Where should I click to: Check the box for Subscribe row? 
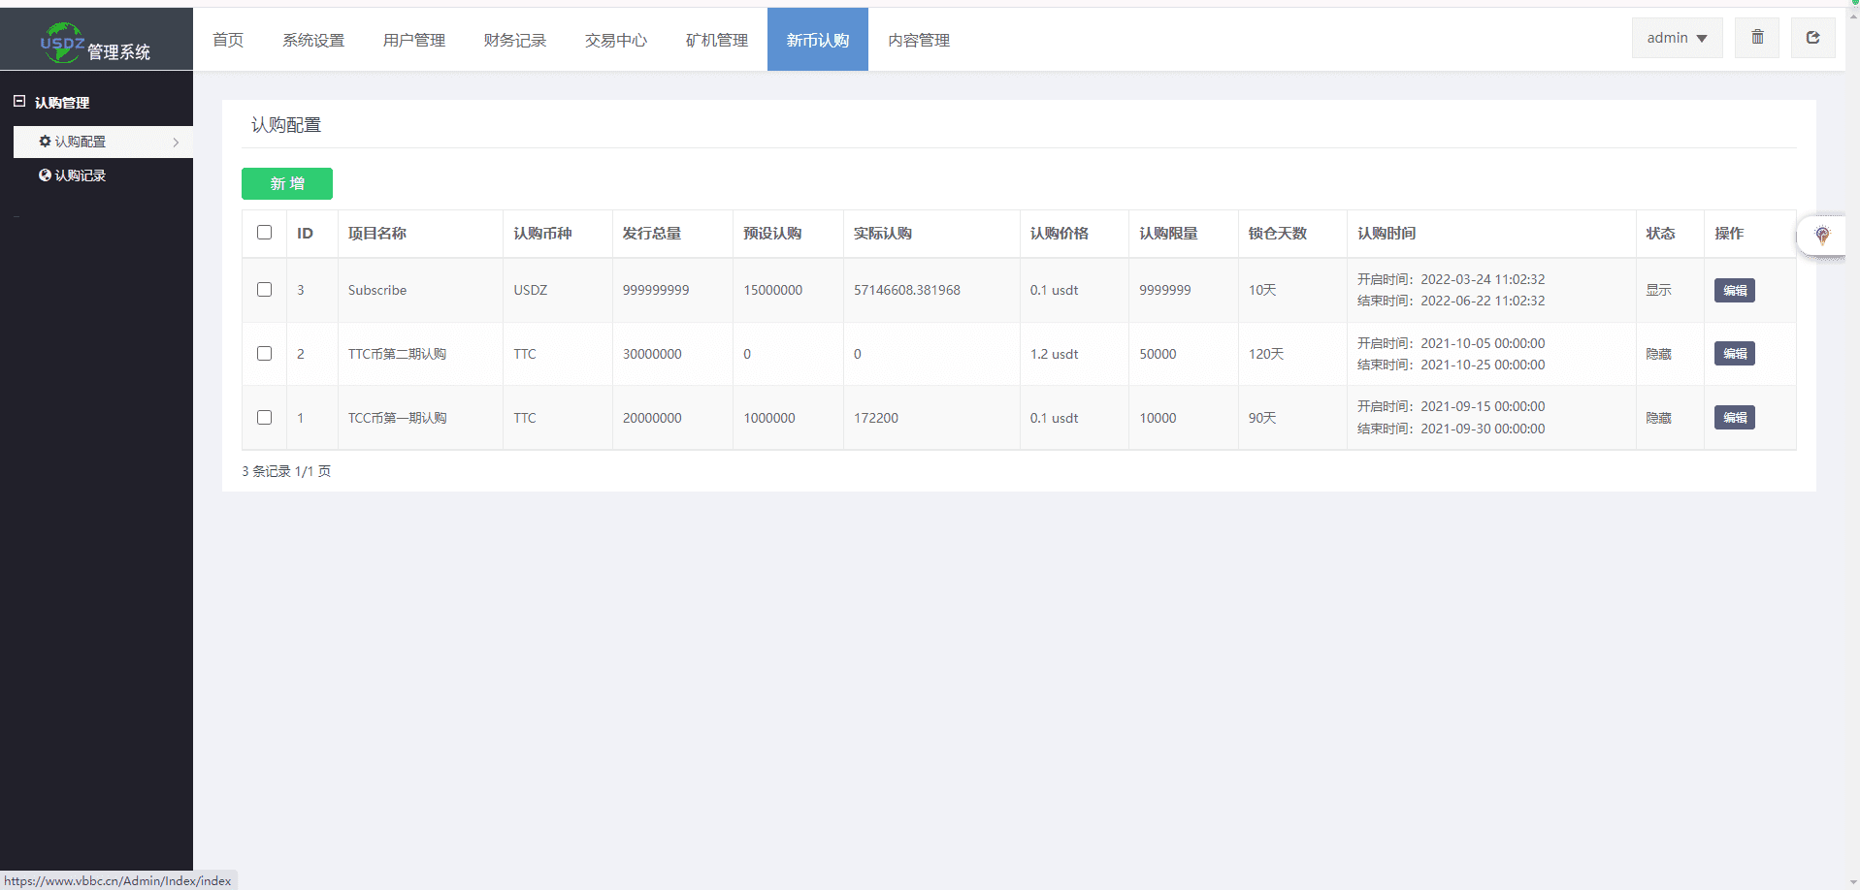[264, 290]
